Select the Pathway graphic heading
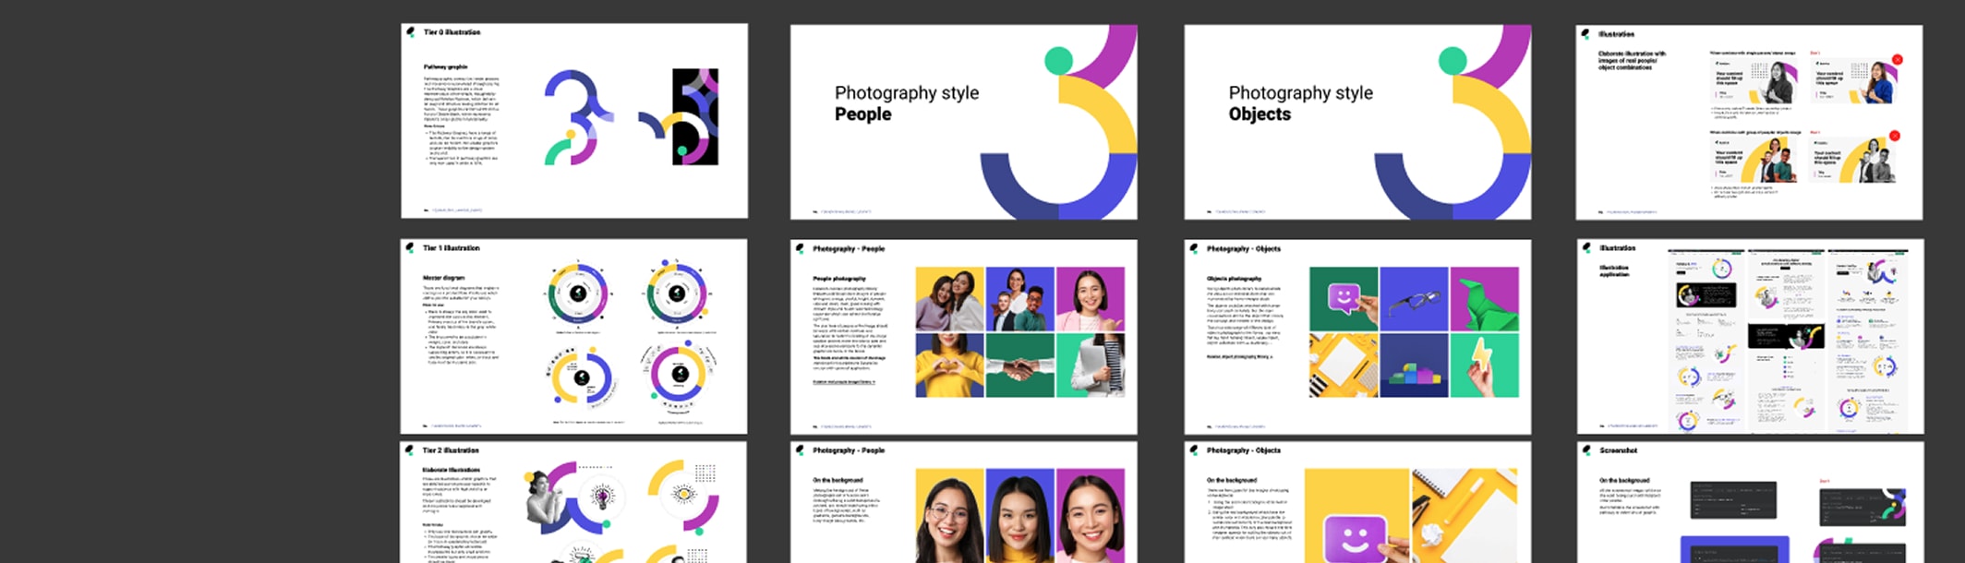This screenshot has height=563, width=1965. pos(445,67)
